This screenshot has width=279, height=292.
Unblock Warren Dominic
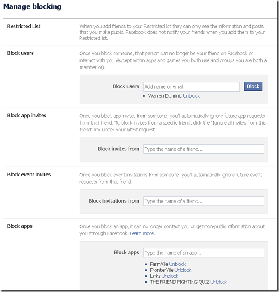pyautogui.click(x=191, y=96)
